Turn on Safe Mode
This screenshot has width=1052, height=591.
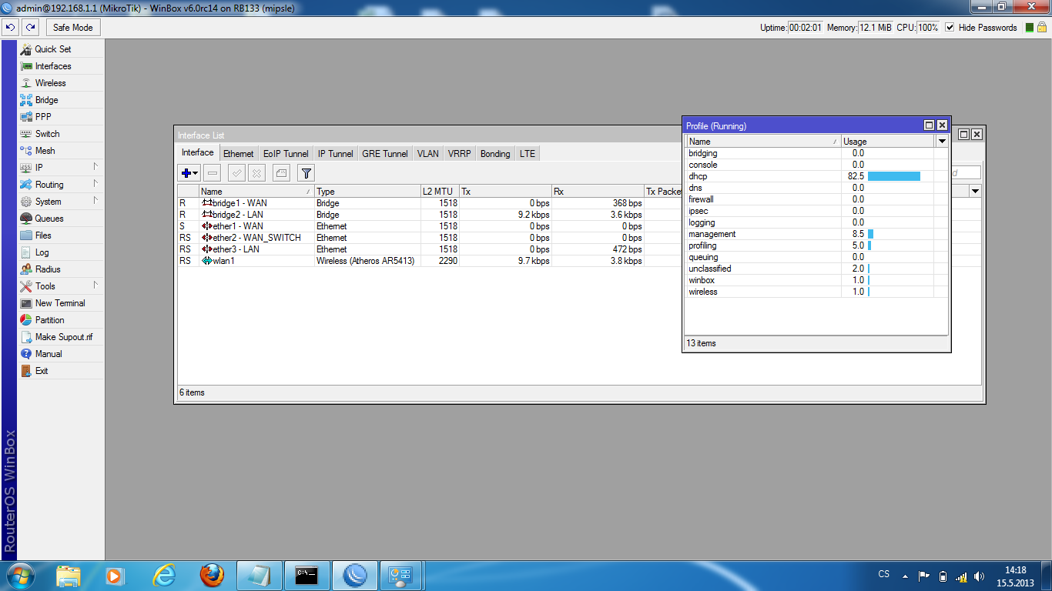73,27
